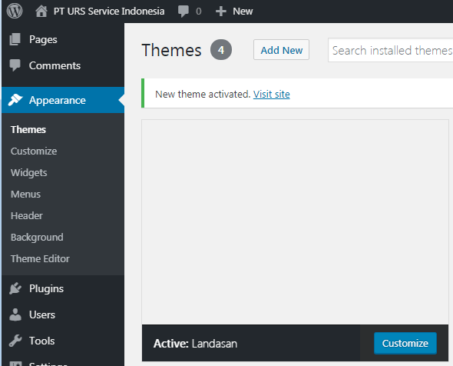The height and width of the screenshot is (366, 453).
Task: Click the Comments icon in sidebar
Action: [15, 65]
